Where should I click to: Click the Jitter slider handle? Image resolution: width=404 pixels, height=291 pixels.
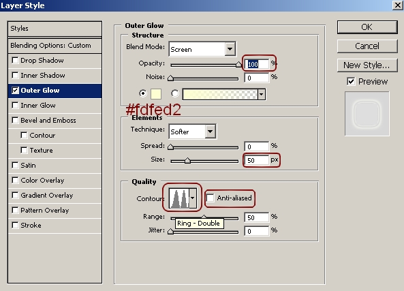(170, 231)
